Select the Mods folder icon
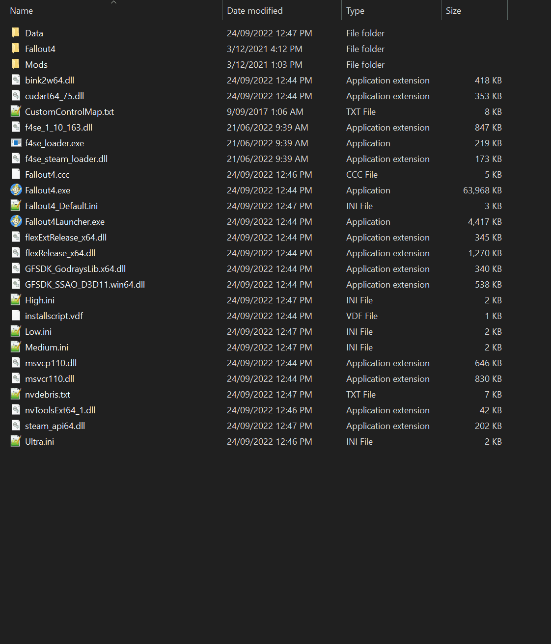 point(16,64)
